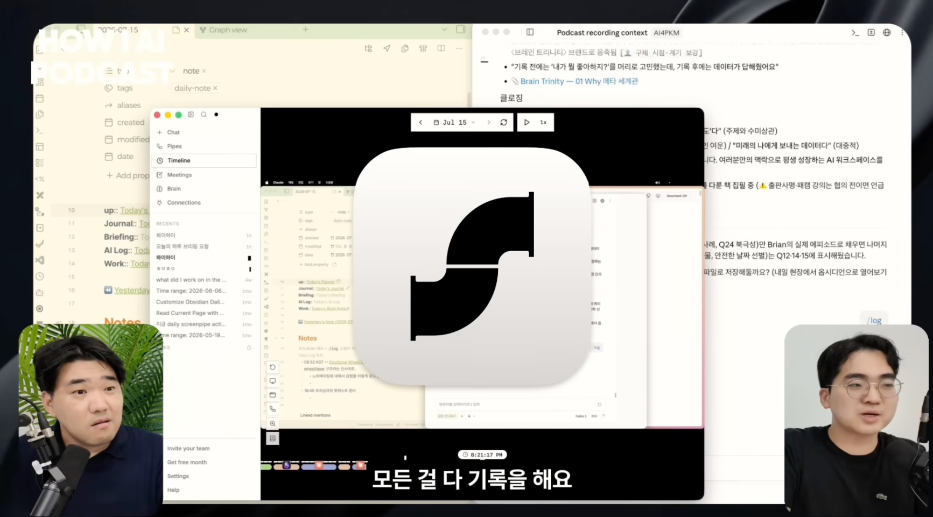933x517 pixels.
Task: Click the 8:21:17 PM timestamp marker
Action: 482,455
